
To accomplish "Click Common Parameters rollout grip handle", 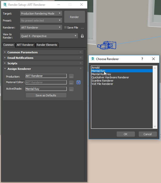I will coord(80,52).
